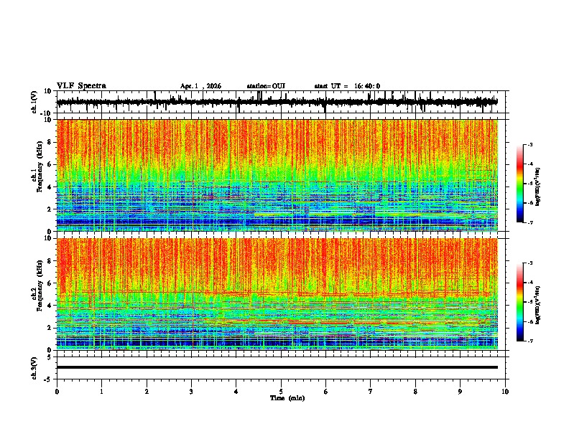This screenshot has height=439, width=569.
Task: Click the "8" kHz tick on ch.2 frequency axis
Action: (50, 261)
